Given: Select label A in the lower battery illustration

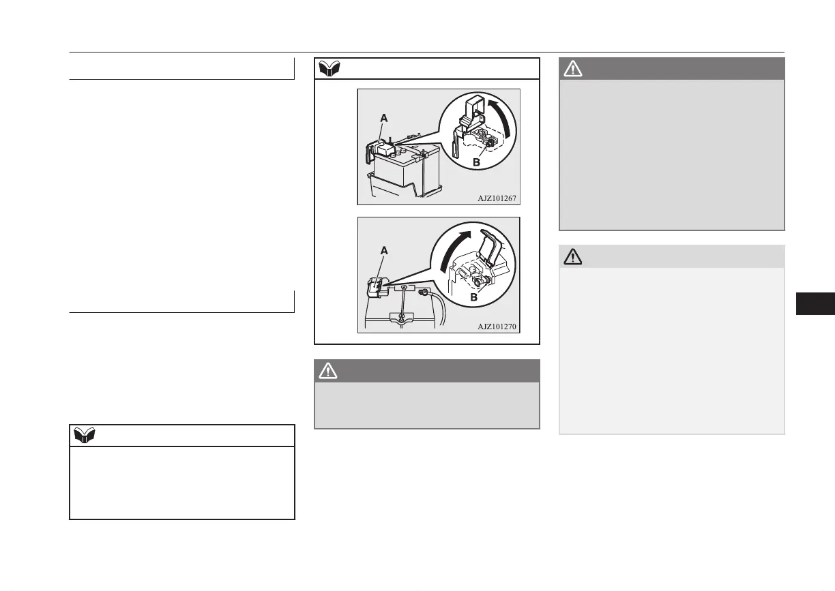Looking at the screenshot, I should [384, 250].
